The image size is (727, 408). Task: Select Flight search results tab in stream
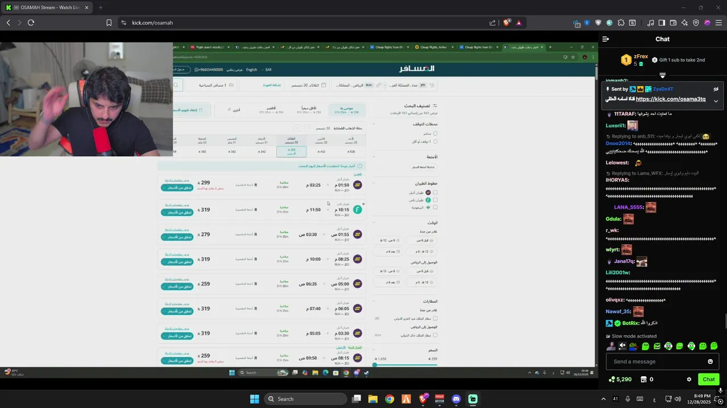coord(209,47)
